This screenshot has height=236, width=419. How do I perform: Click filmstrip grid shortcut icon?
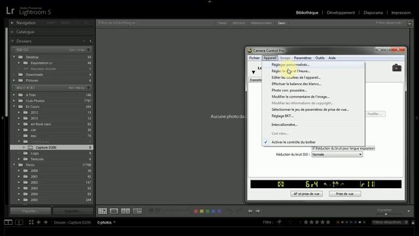click(x=31, y=222)
